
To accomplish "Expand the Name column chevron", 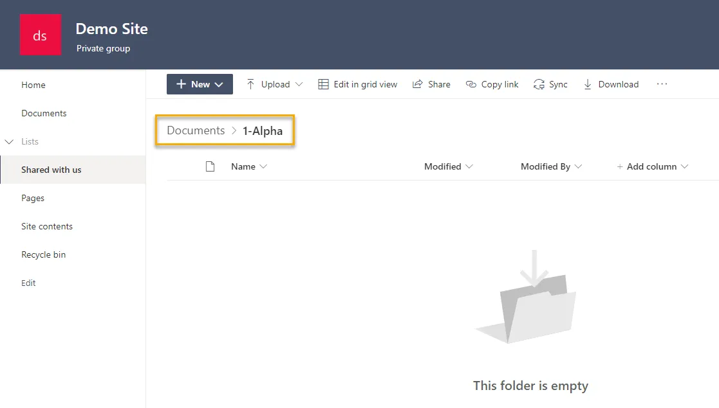I will pos(263,166).
